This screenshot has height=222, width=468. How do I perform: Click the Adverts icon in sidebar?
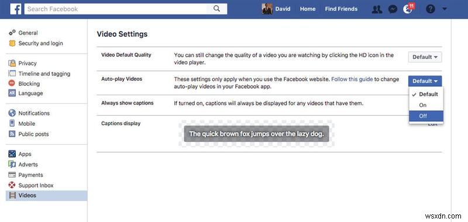click(12, 165)
